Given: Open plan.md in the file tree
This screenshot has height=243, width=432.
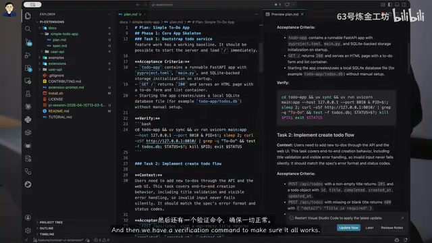Looking at the screenshot, I should pos(59,40).
